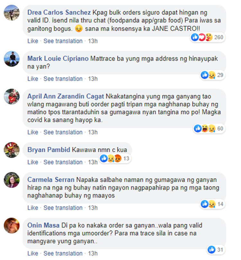See translation of Bryan Pambid's comment
This screenshot has height=260, width=241.
[63, 162]
